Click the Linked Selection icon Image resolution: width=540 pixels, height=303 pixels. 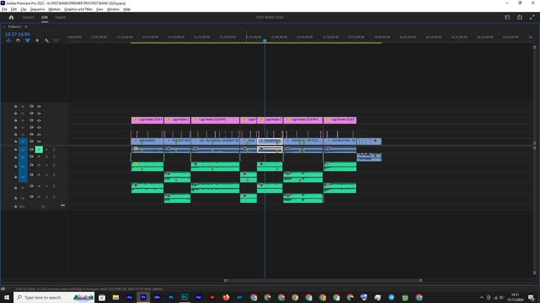28,40
